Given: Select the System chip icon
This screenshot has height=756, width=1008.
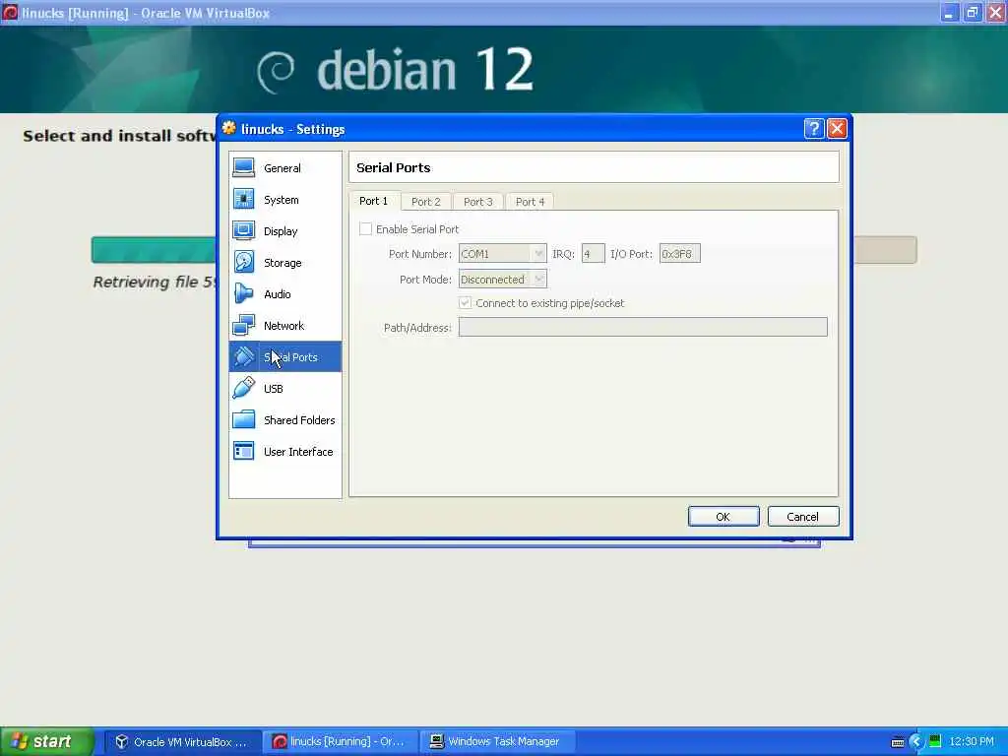Looking at the screenshot, I should [x=244, y=199].
